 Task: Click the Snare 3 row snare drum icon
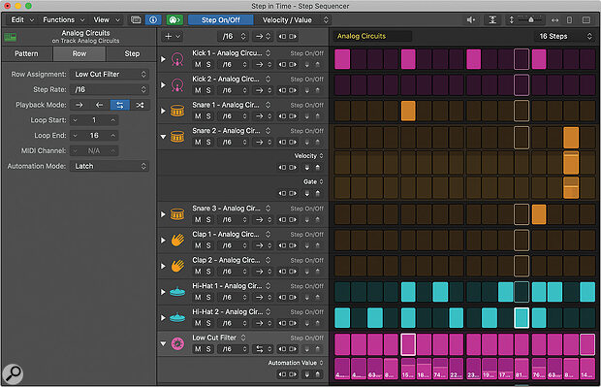(177, 214)
